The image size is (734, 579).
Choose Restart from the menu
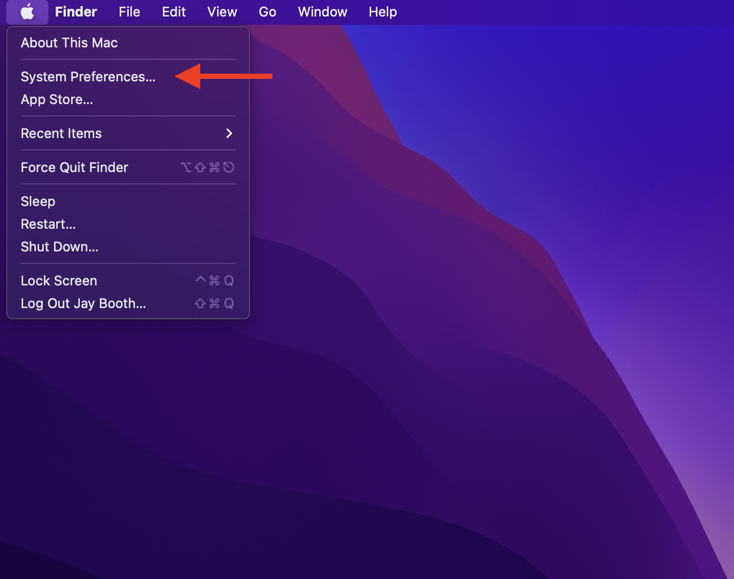[48, 224]
